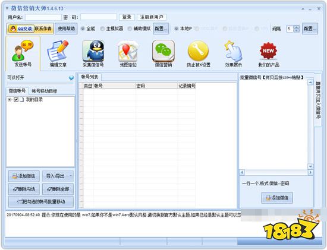Open the 导入/导出 dropdown button
Viewport: 327px width, 250px height.
(58, 176)
